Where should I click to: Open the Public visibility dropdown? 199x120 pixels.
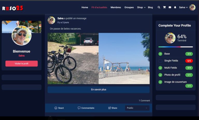point(137,108)
